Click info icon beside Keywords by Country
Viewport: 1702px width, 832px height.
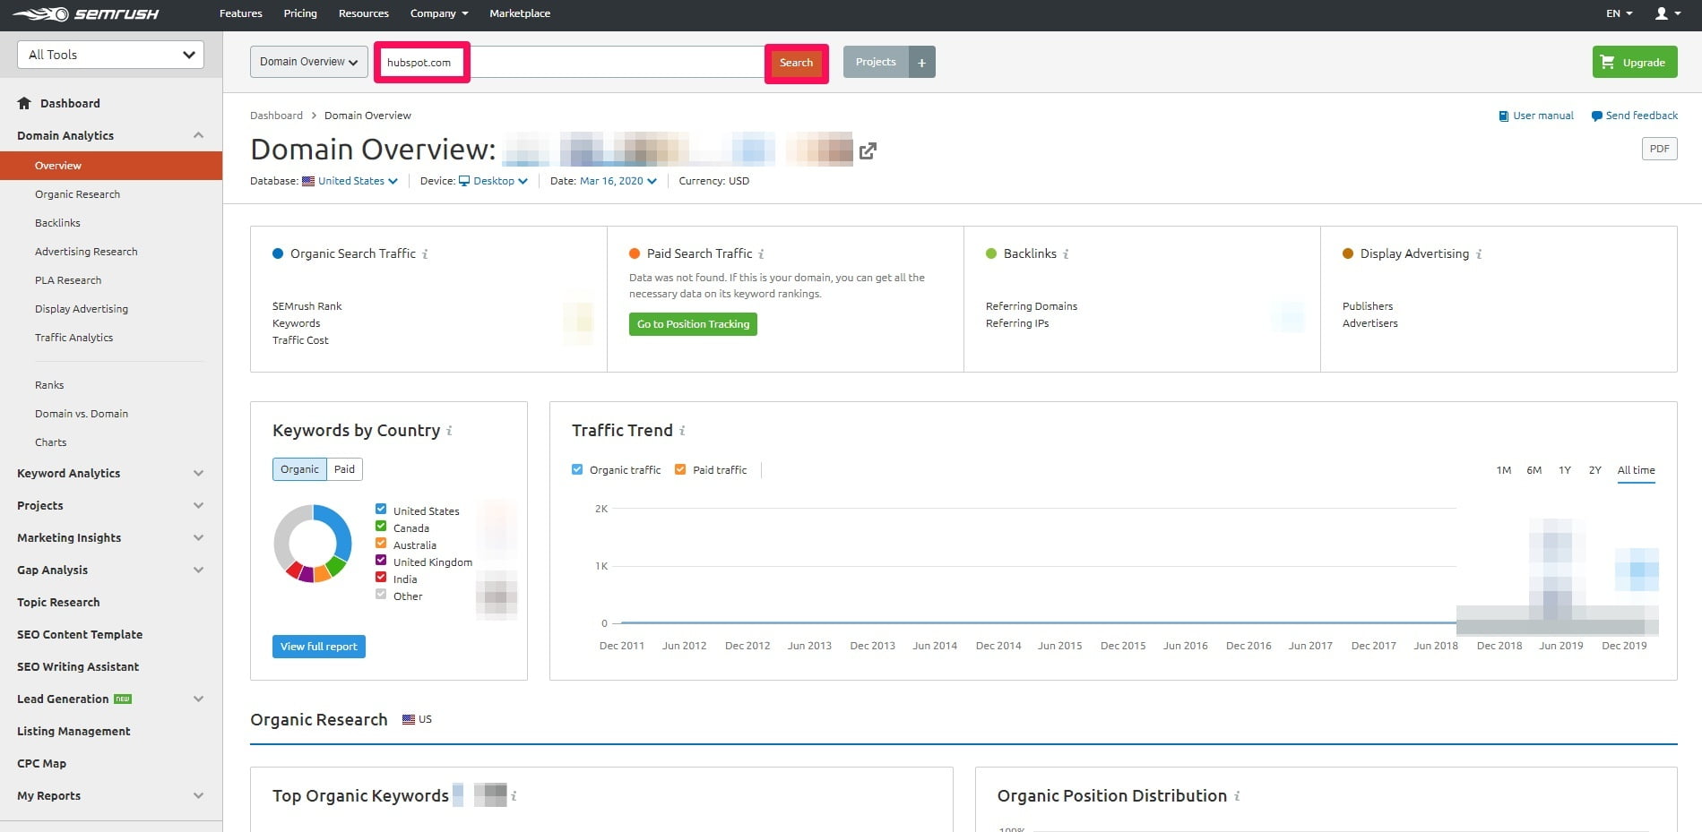(x=449, y=431)
